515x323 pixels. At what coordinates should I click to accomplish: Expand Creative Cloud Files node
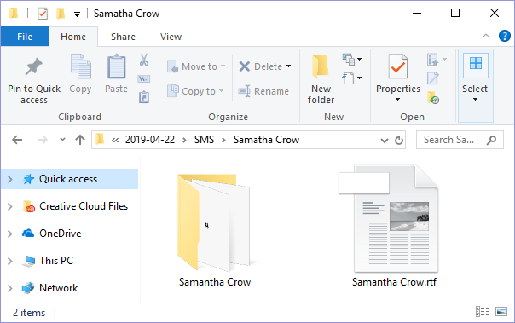(x=10, y=206)
